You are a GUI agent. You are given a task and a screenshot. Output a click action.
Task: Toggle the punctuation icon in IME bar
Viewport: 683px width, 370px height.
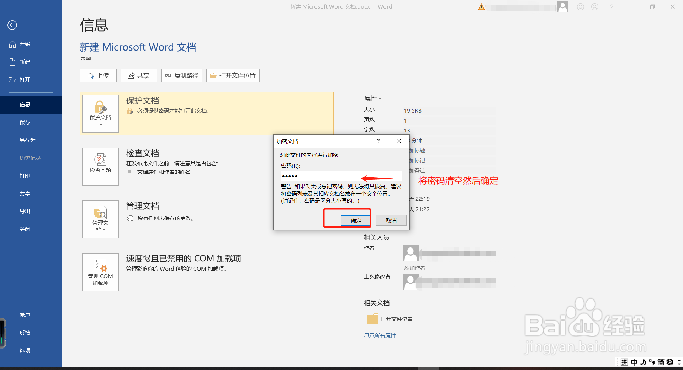[x=652, y=362]
